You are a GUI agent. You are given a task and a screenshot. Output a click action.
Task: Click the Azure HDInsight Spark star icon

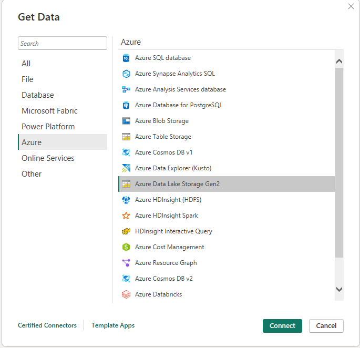pyautogui.click(x=126, y=216)
